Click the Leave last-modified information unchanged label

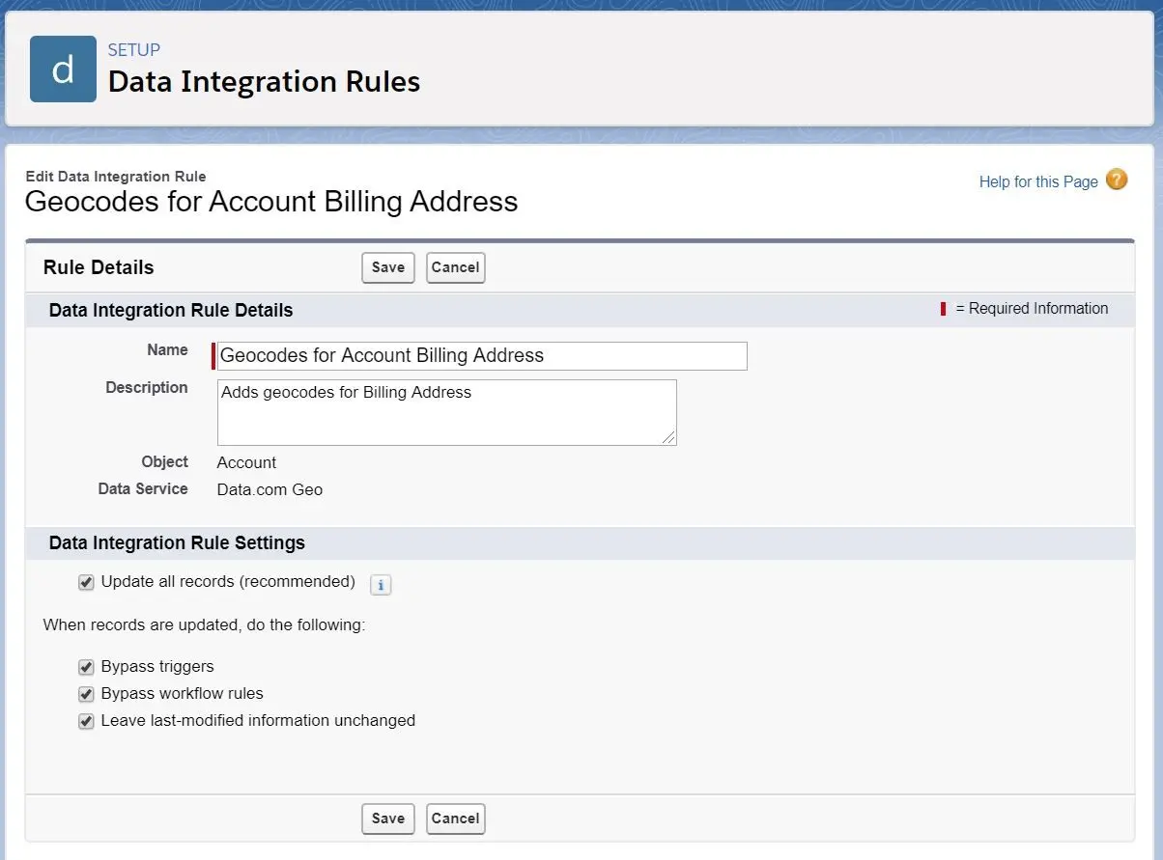click(x=258, y=721)
